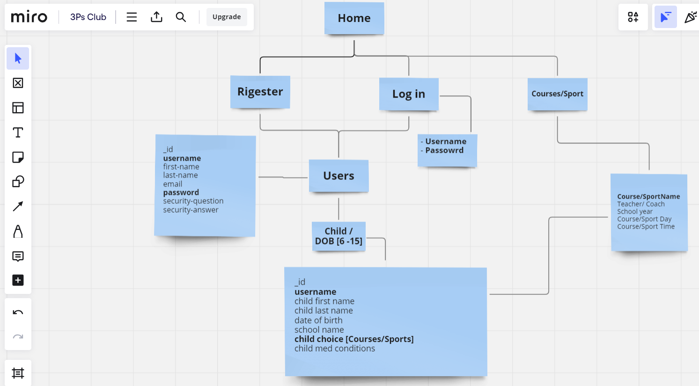Select the Users sticky note
Screen dimensions: 699x386
click(339, 176)
